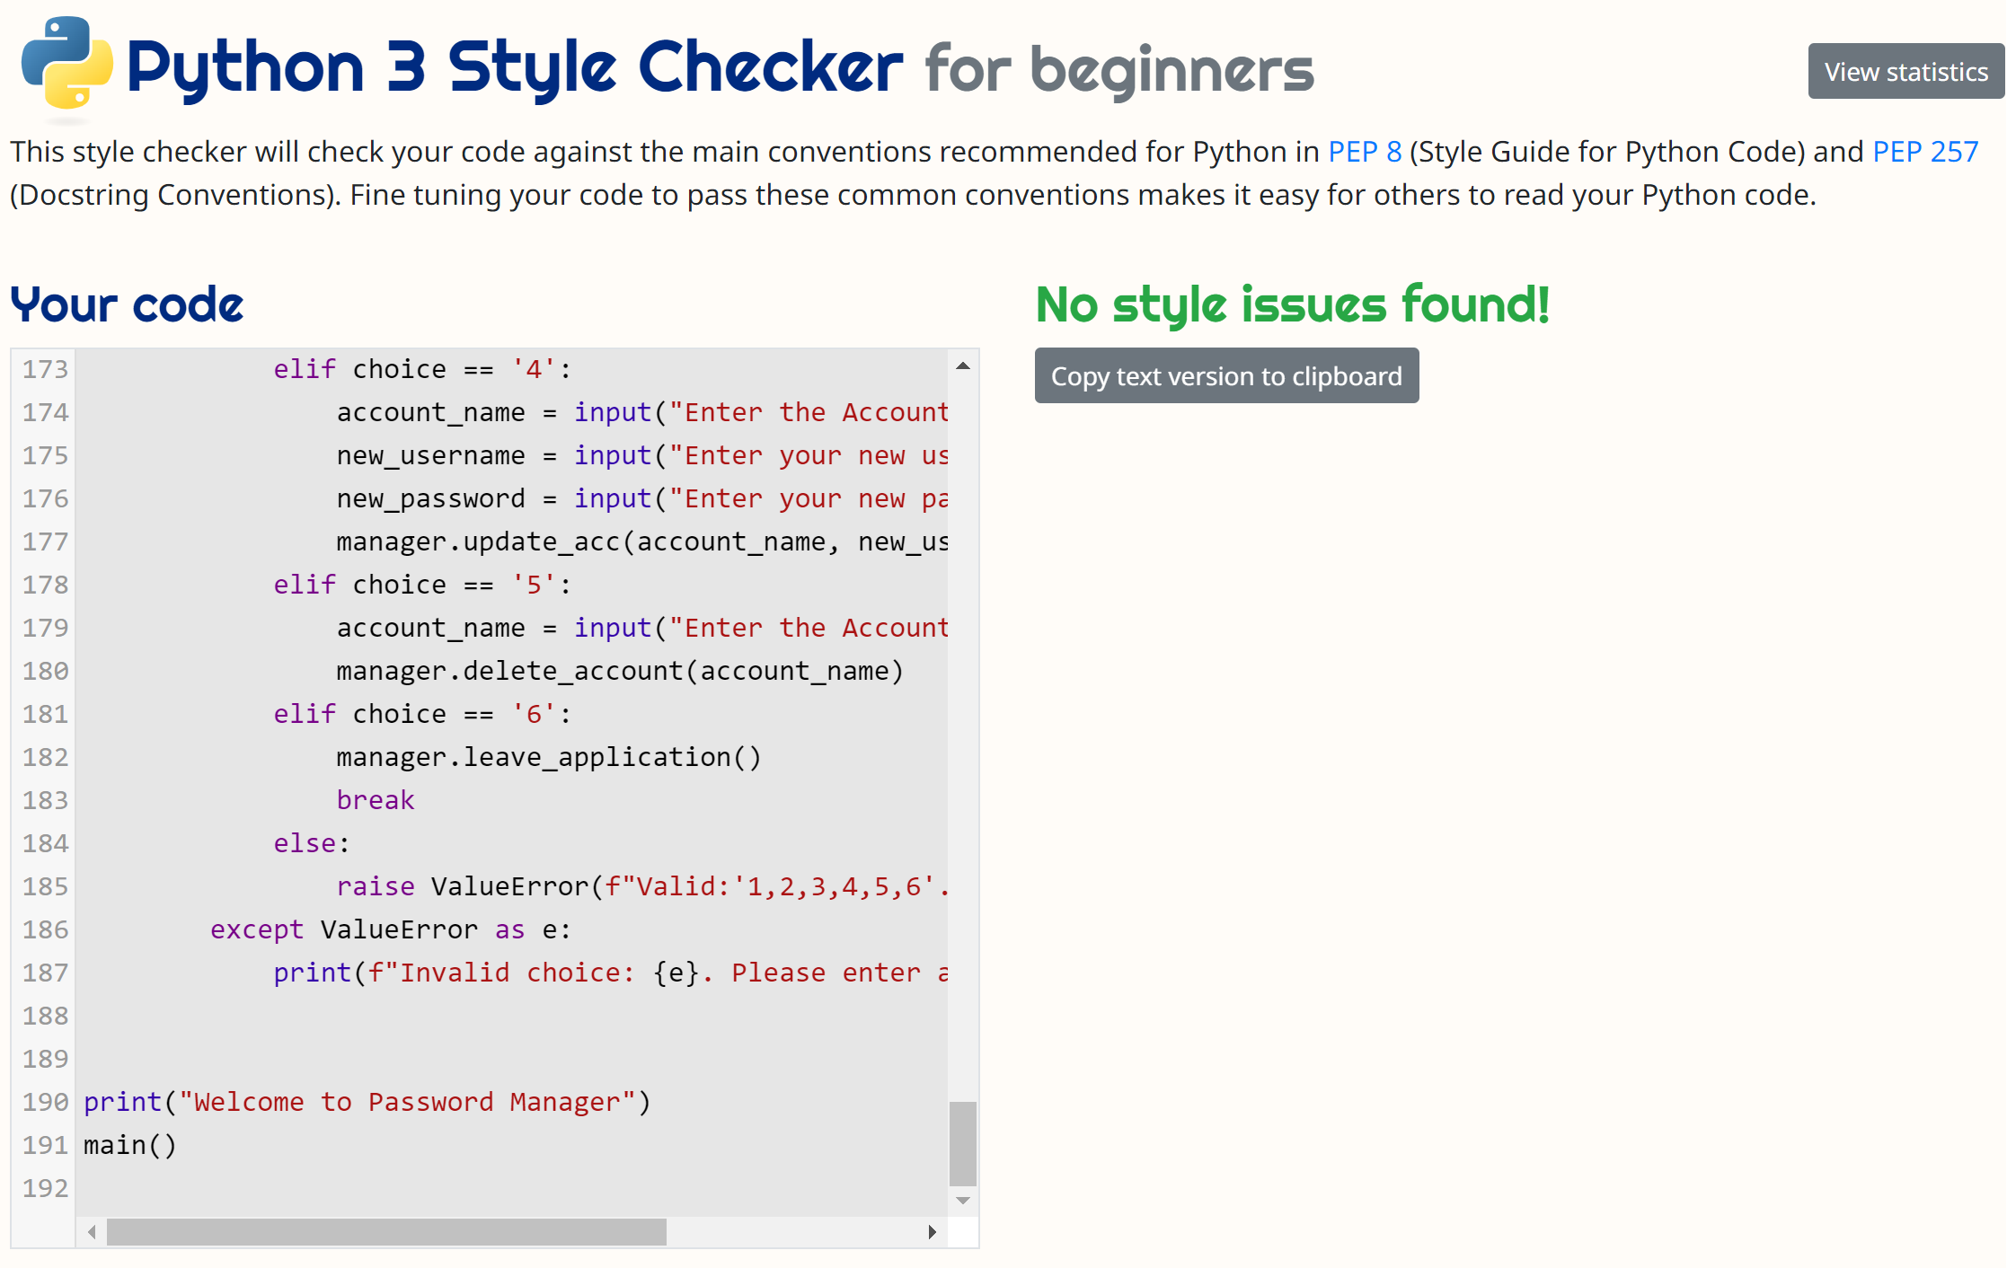Screen dimensions: 2007x1268
Task: Click the horizontal scrollbar thumb
Action: (x=386, y=1231)
